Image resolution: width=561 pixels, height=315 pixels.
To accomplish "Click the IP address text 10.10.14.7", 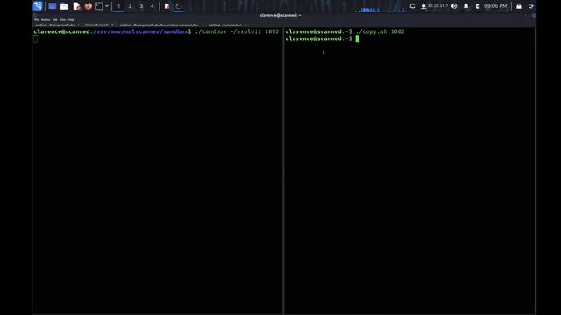I will click(x=437, y=6).
